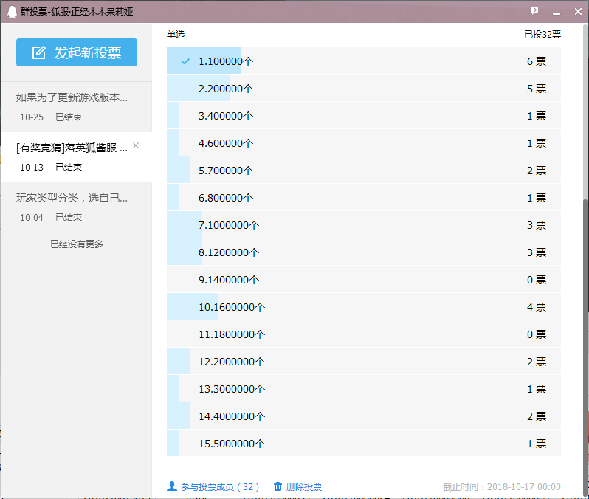This screenshot has width=589, height=499.
Task: Open the 10-04 poll 玩家类型分类
Action: click(72, 198)
